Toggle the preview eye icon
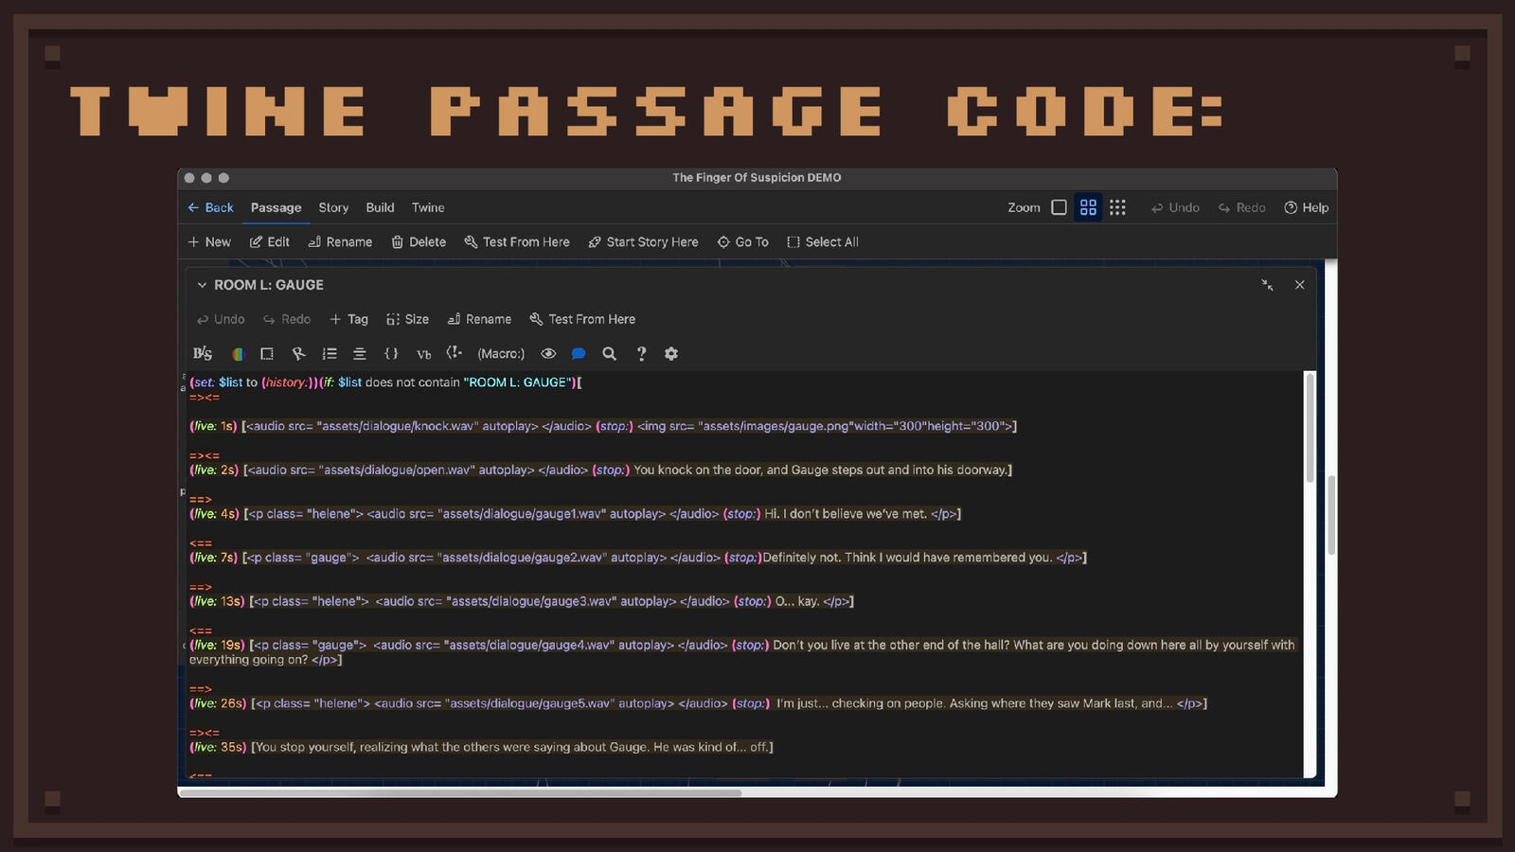This screenshot has width=1515, height=852. (548, 353)
